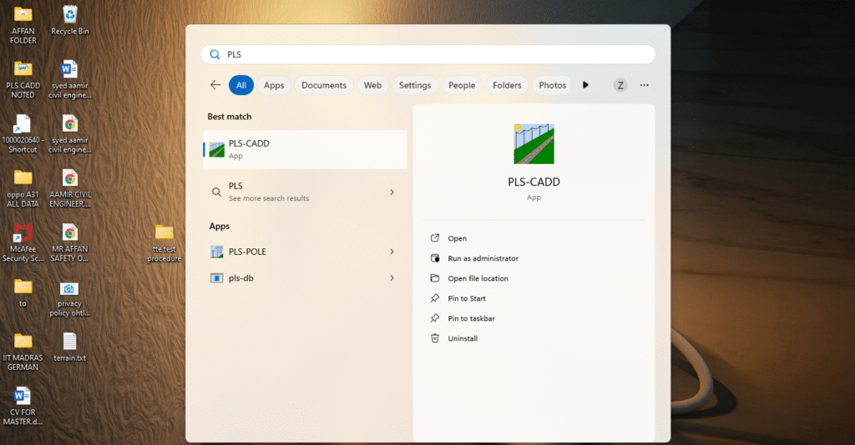Viewport: 855px width, 445px height.
Task: Show more filter tabs with play arrow
Action: click(x=585, y=85)
